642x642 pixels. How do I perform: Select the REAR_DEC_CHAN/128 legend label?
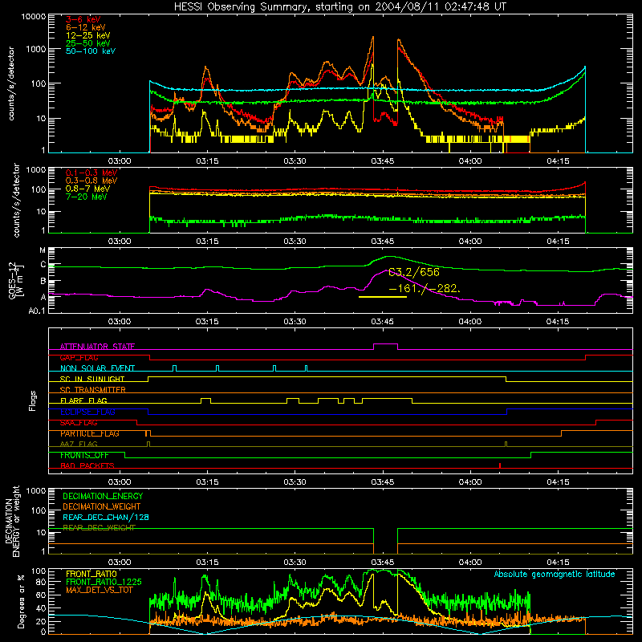coord(106,517)
